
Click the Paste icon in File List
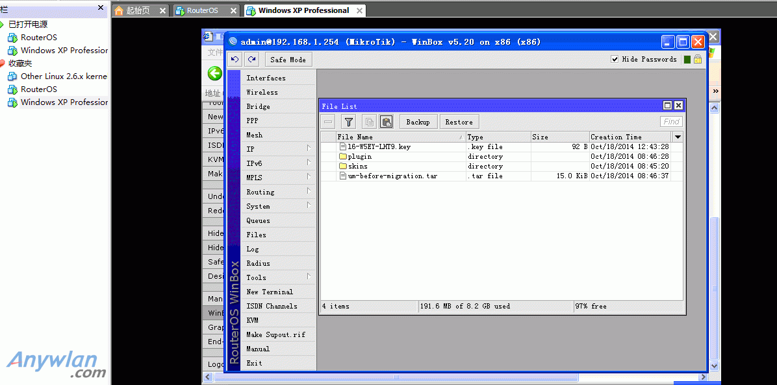coord(386,122)
